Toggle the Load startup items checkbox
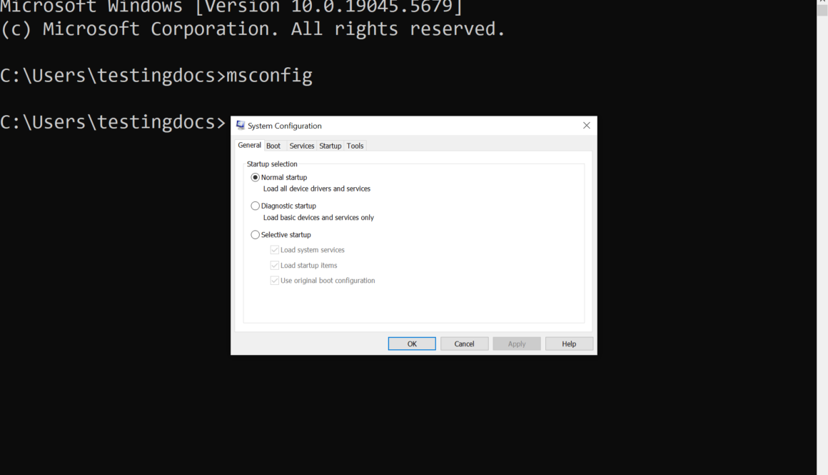 click(275, 265)
